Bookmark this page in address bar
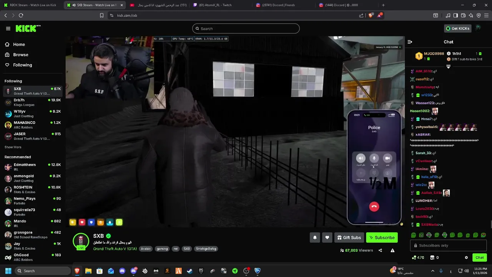 [x=101, y=15]
